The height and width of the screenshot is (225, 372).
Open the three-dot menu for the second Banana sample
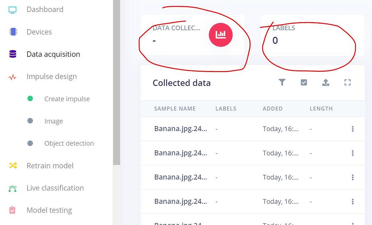pyautogui.click(x=353, y=153)
